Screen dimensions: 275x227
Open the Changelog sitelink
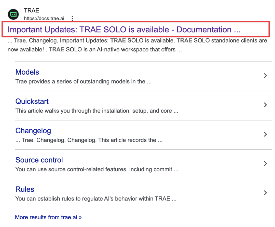[x=33, y=131]
